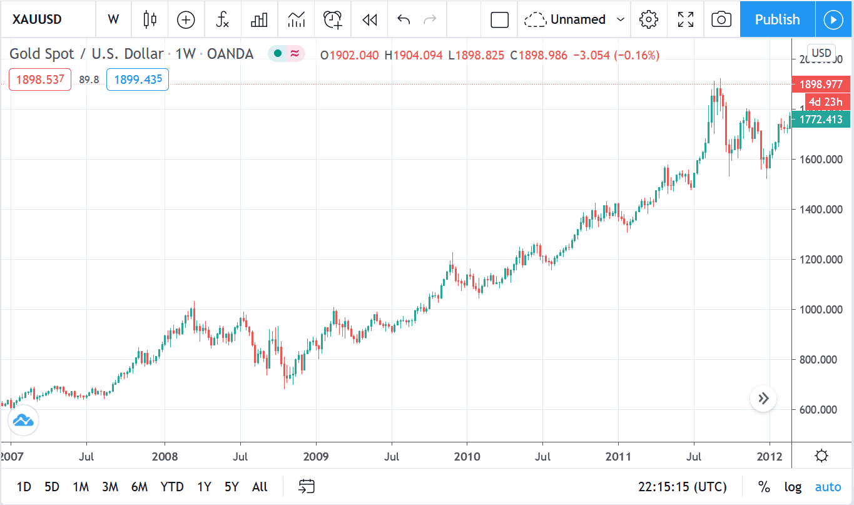This screenshot has width=854, height=505.
Task: Open chart settings gear in the top toolbar
Action: tap(649, 19)
